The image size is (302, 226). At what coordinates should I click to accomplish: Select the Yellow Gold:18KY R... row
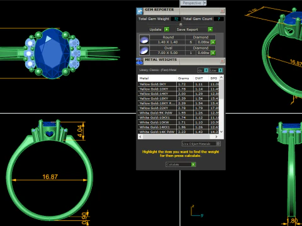point(178,104)
